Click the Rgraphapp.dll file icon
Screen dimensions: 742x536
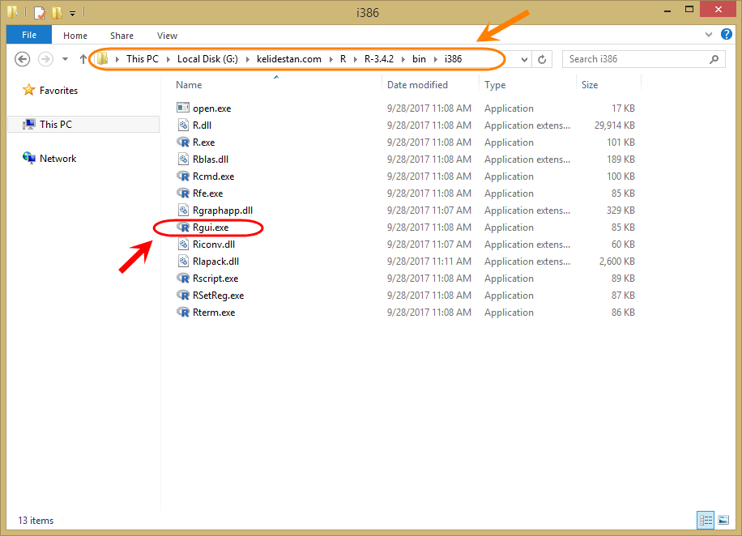(183, 210)
